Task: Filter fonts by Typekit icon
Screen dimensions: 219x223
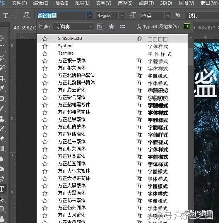Action: [x=100, y=27]
